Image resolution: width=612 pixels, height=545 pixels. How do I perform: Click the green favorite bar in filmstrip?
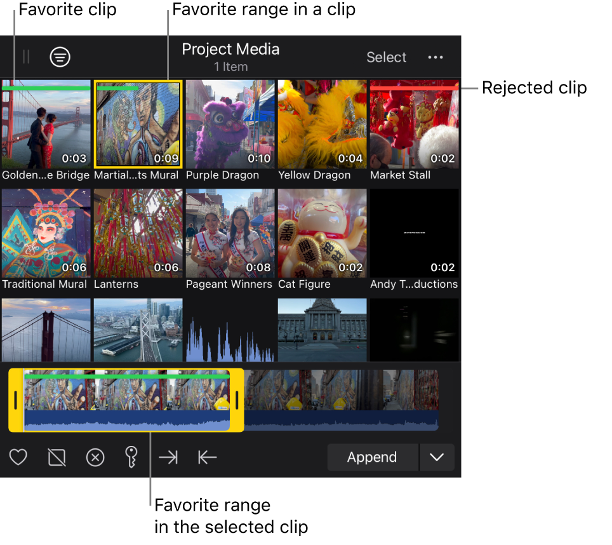click(127, 376)
